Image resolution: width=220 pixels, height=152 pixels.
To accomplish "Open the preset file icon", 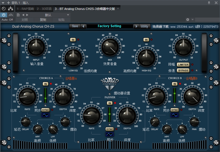I will [18, 15].
